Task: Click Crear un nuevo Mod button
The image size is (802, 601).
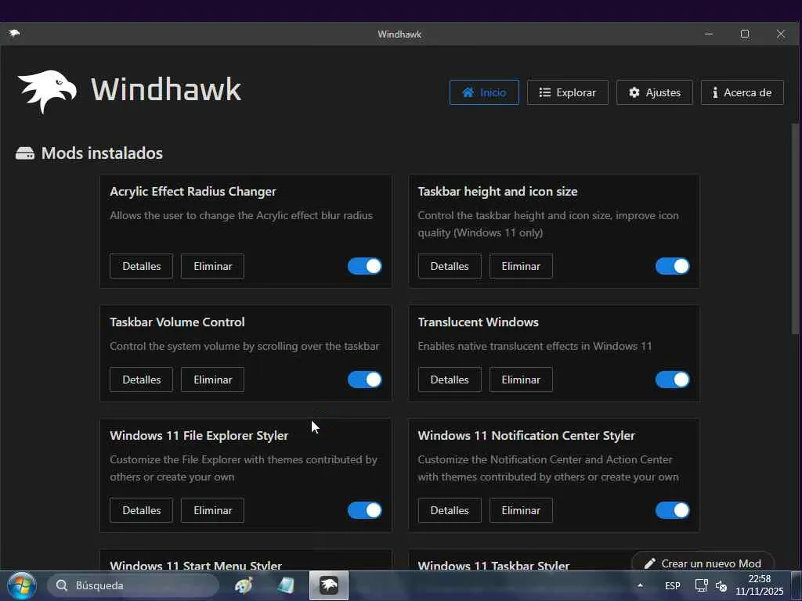Action: point(703,563)
